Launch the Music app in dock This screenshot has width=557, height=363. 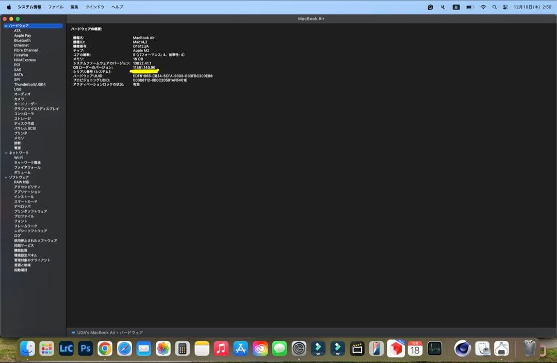point(221,349)
